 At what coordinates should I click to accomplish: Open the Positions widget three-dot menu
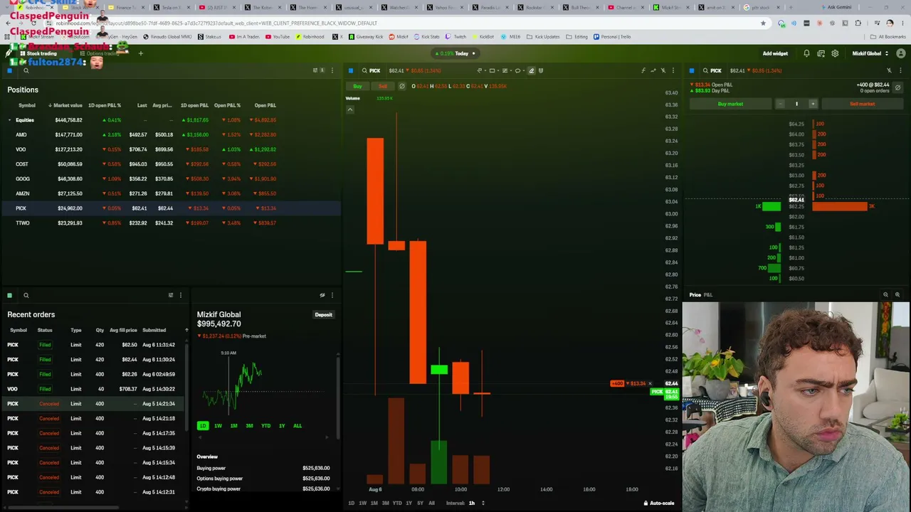click(x=332, y=70)
